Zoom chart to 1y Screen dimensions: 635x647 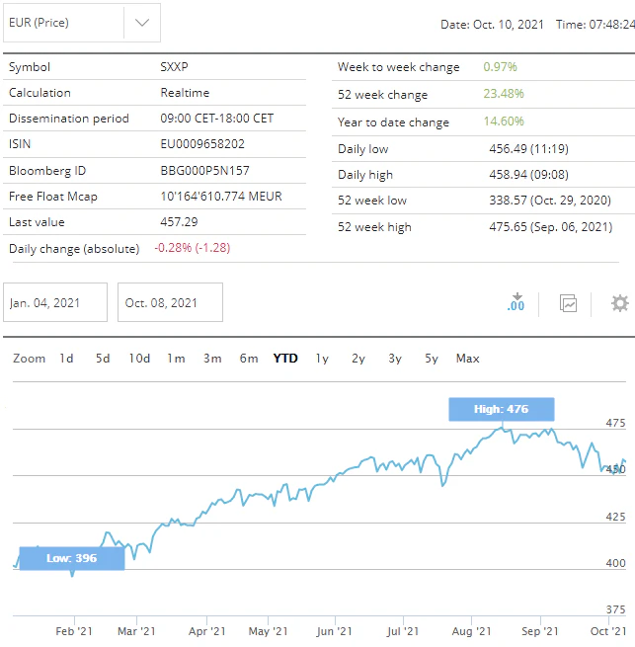[322, 359]
